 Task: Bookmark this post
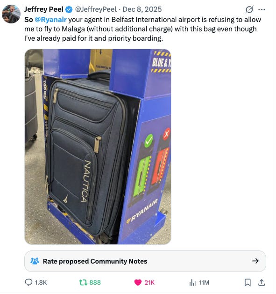click(248, 282)
